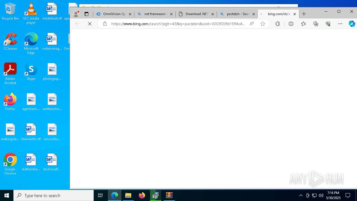
Task: Open the WinRAR taskbar icon
Action: coord(169,195)
